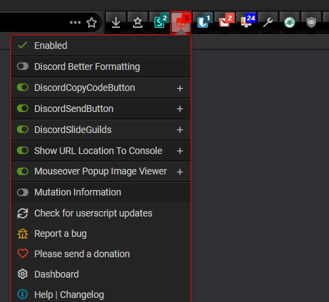This screenshot has width=329, height=302.
Task: Select the Enabled menu entry
Action: point(101,45)
